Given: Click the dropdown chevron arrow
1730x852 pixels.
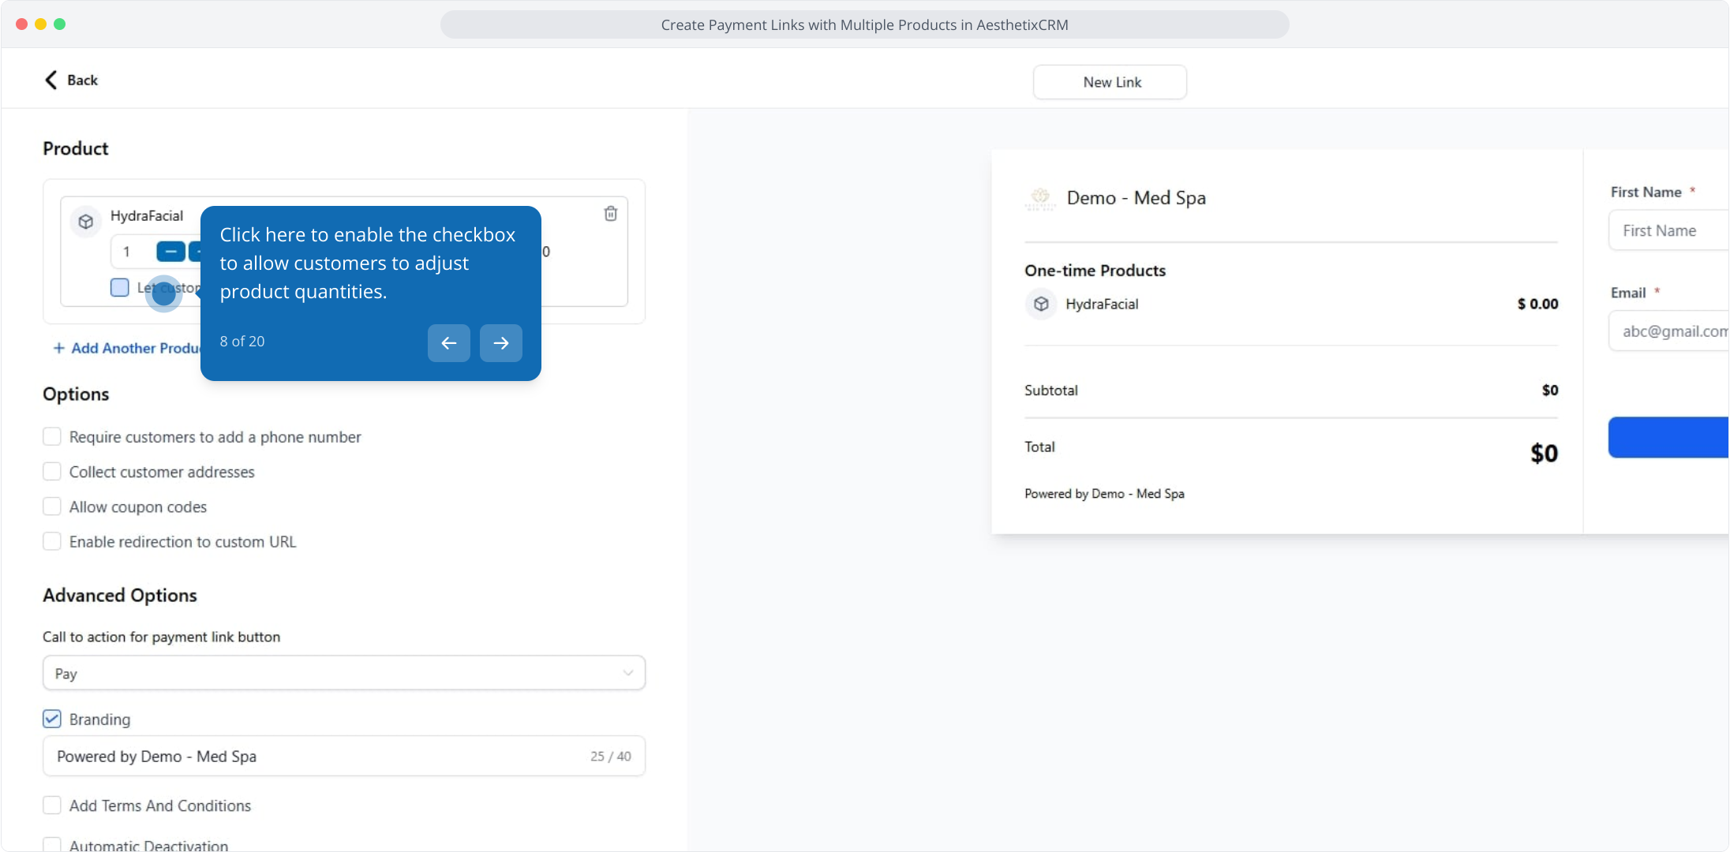Looking at the screenshot, I should [x=627, y=673].
